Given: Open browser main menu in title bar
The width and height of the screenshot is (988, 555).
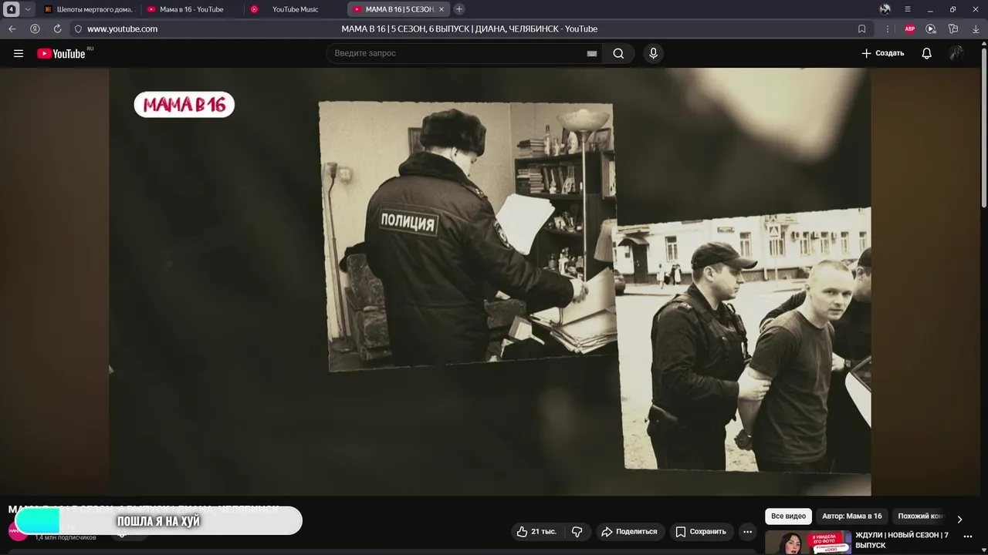Looking at the screenshot, I should [908, 9].
